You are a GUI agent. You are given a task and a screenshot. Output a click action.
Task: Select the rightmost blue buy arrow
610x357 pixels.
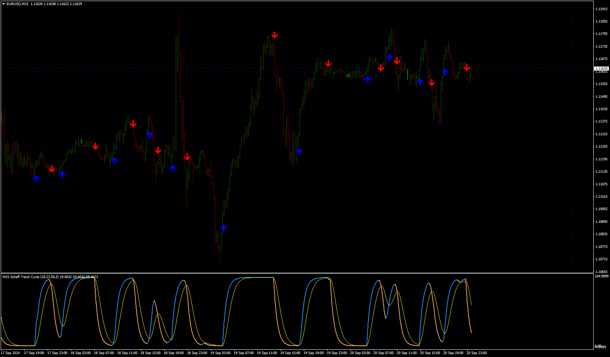445,72
